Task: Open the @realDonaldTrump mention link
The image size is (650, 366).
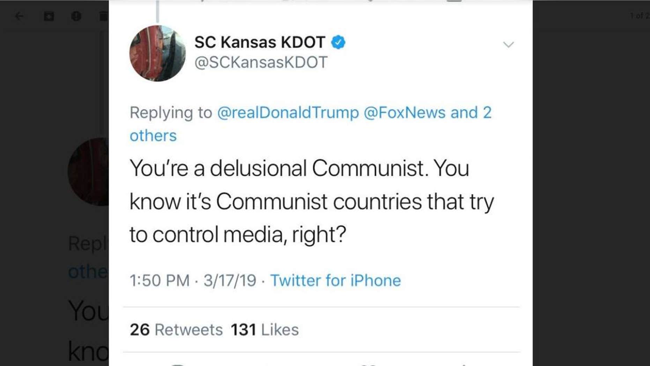Action: [288, 112]
